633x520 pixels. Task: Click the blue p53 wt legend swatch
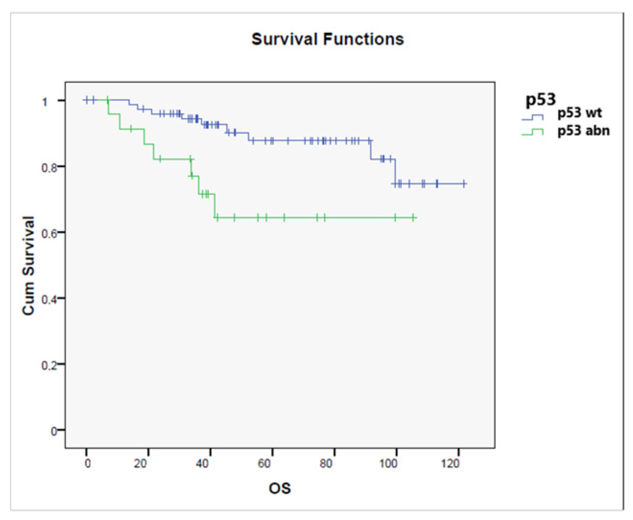click(x=533, y=118)
